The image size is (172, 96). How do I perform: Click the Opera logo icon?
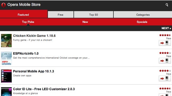coord(3,5)
